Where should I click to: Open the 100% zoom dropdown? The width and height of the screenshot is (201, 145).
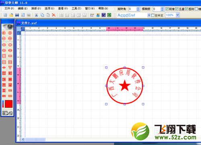coord(177,15)
